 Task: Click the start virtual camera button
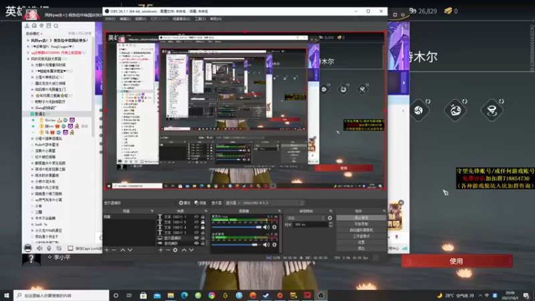361,230
